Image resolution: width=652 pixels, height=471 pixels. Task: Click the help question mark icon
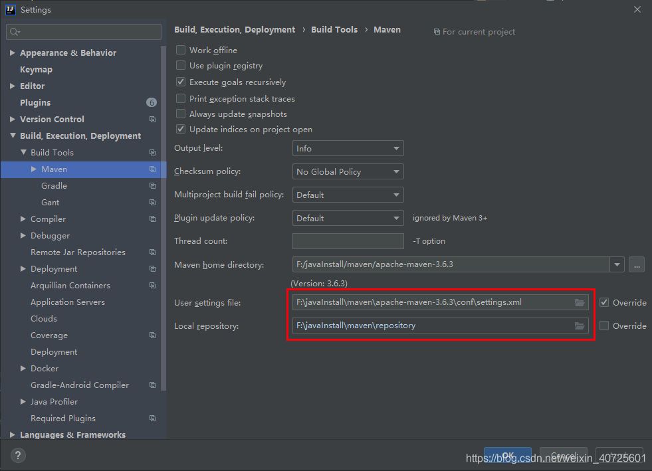(18, 455)
